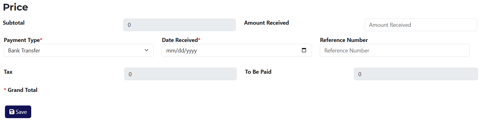Click the Grand Total label

(22, 90)
